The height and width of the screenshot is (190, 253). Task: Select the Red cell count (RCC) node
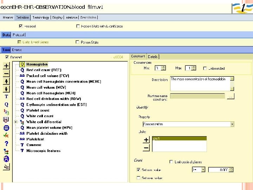pos(44,70)
